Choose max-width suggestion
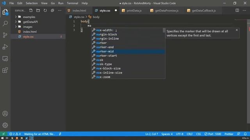This screenshot has width=250, height=140. pyautogui.click(x=128, y=30)
